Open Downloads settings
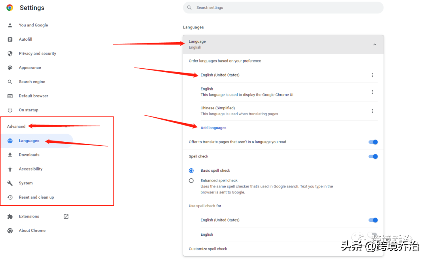The image size is (427, 259). point(29,155)
